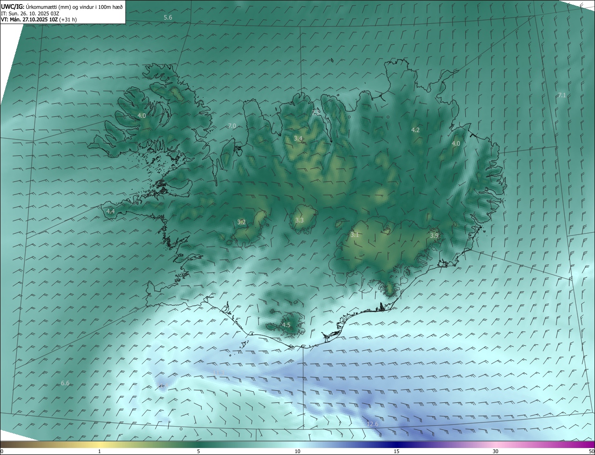Click the 4.0 value over the Westfjords
This screenshot has width=595, height=455.
(x=142, y=115)
